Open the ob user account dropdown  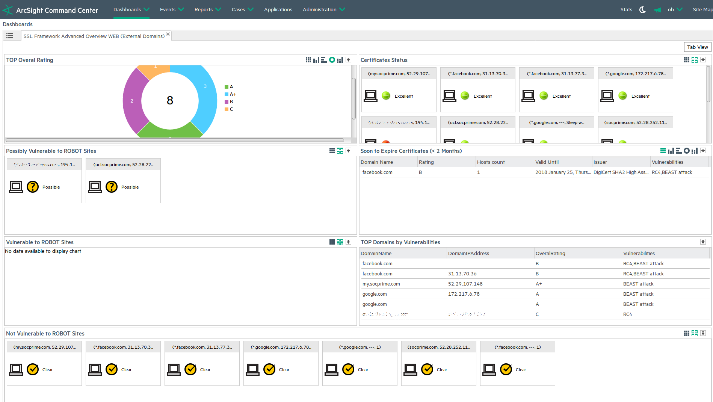click(x=675, y=10)
